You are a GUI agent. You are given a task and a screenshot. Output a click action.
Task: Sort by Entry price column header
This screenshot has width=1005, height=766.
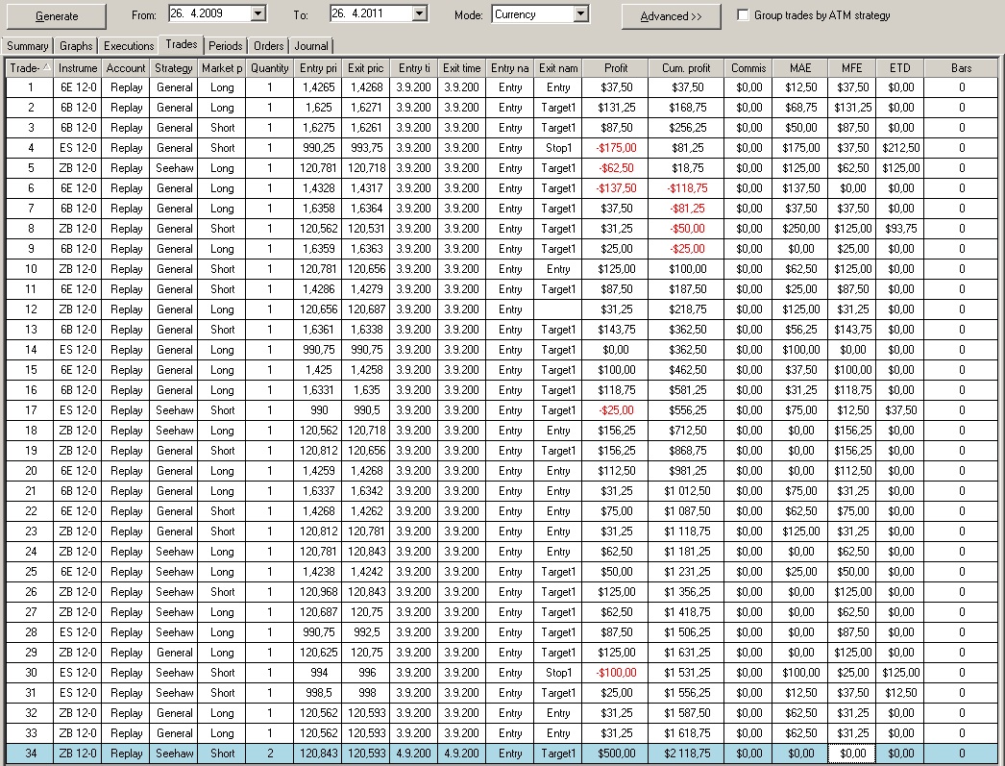318,68
